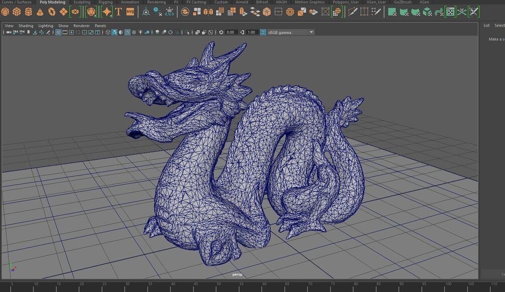Click the platonic solid shelf icon
The image size is (505, 292).
(x=91, y=12)
